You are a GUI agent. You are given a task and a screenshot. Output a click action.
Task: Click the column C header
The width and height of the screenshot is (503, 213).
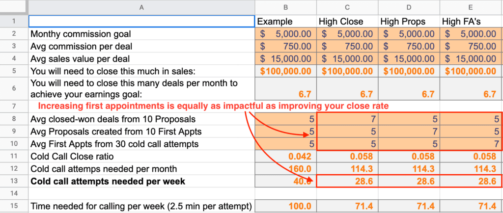coord(347,7)
